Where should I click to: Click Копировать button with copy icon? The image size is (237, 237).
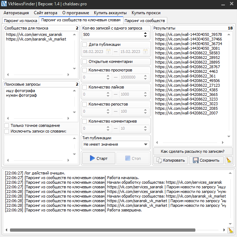(x=170, y=160)
